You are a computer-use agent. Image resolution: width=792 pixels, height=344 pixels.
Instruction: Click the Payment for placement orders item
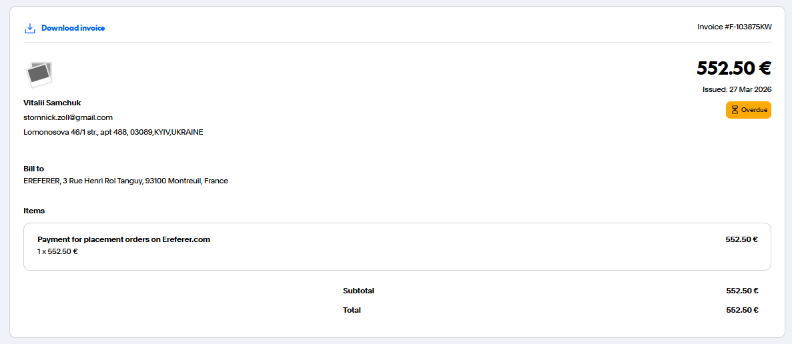coord(123,239)
